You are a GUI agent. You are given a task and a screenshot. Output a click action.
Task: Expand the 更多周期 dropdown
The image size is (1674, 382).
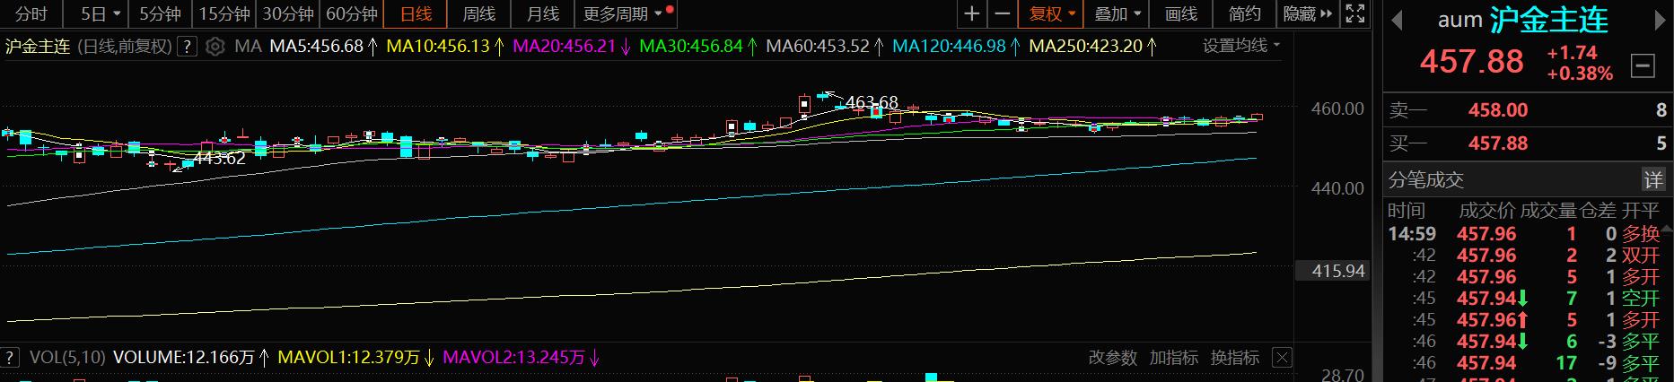pyautogui.click(x=625, y=14)
